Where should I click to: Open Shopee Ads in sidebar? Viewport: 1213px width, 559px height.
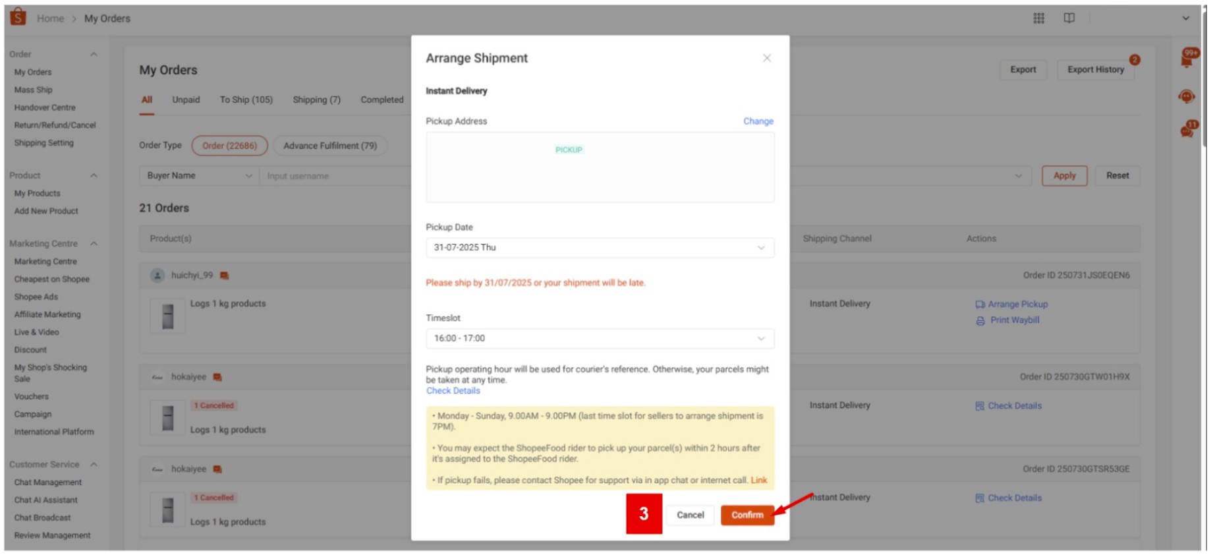(x=36, y=297)
